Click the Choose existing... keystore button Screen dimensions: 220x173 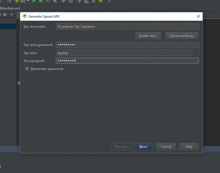[182, 36]
